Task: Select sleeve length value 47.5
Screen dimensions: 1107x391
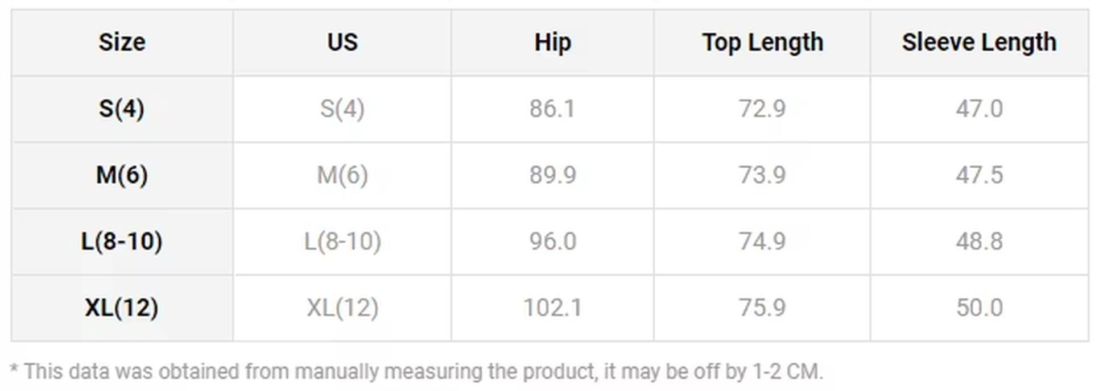Action: pos(979,174)
